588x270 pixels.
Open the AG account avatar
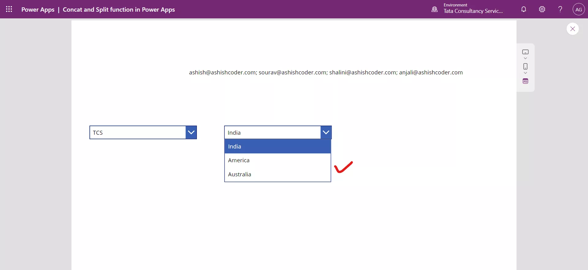click(x=579, y=9)
